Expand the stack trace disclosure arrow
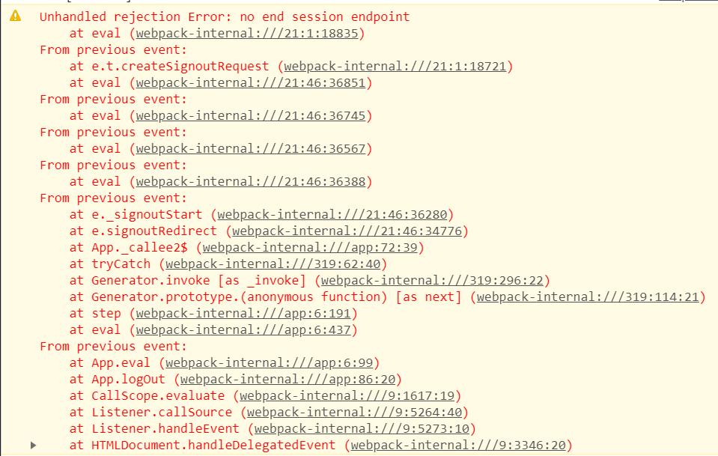718x456 pixels. (33, 445)
